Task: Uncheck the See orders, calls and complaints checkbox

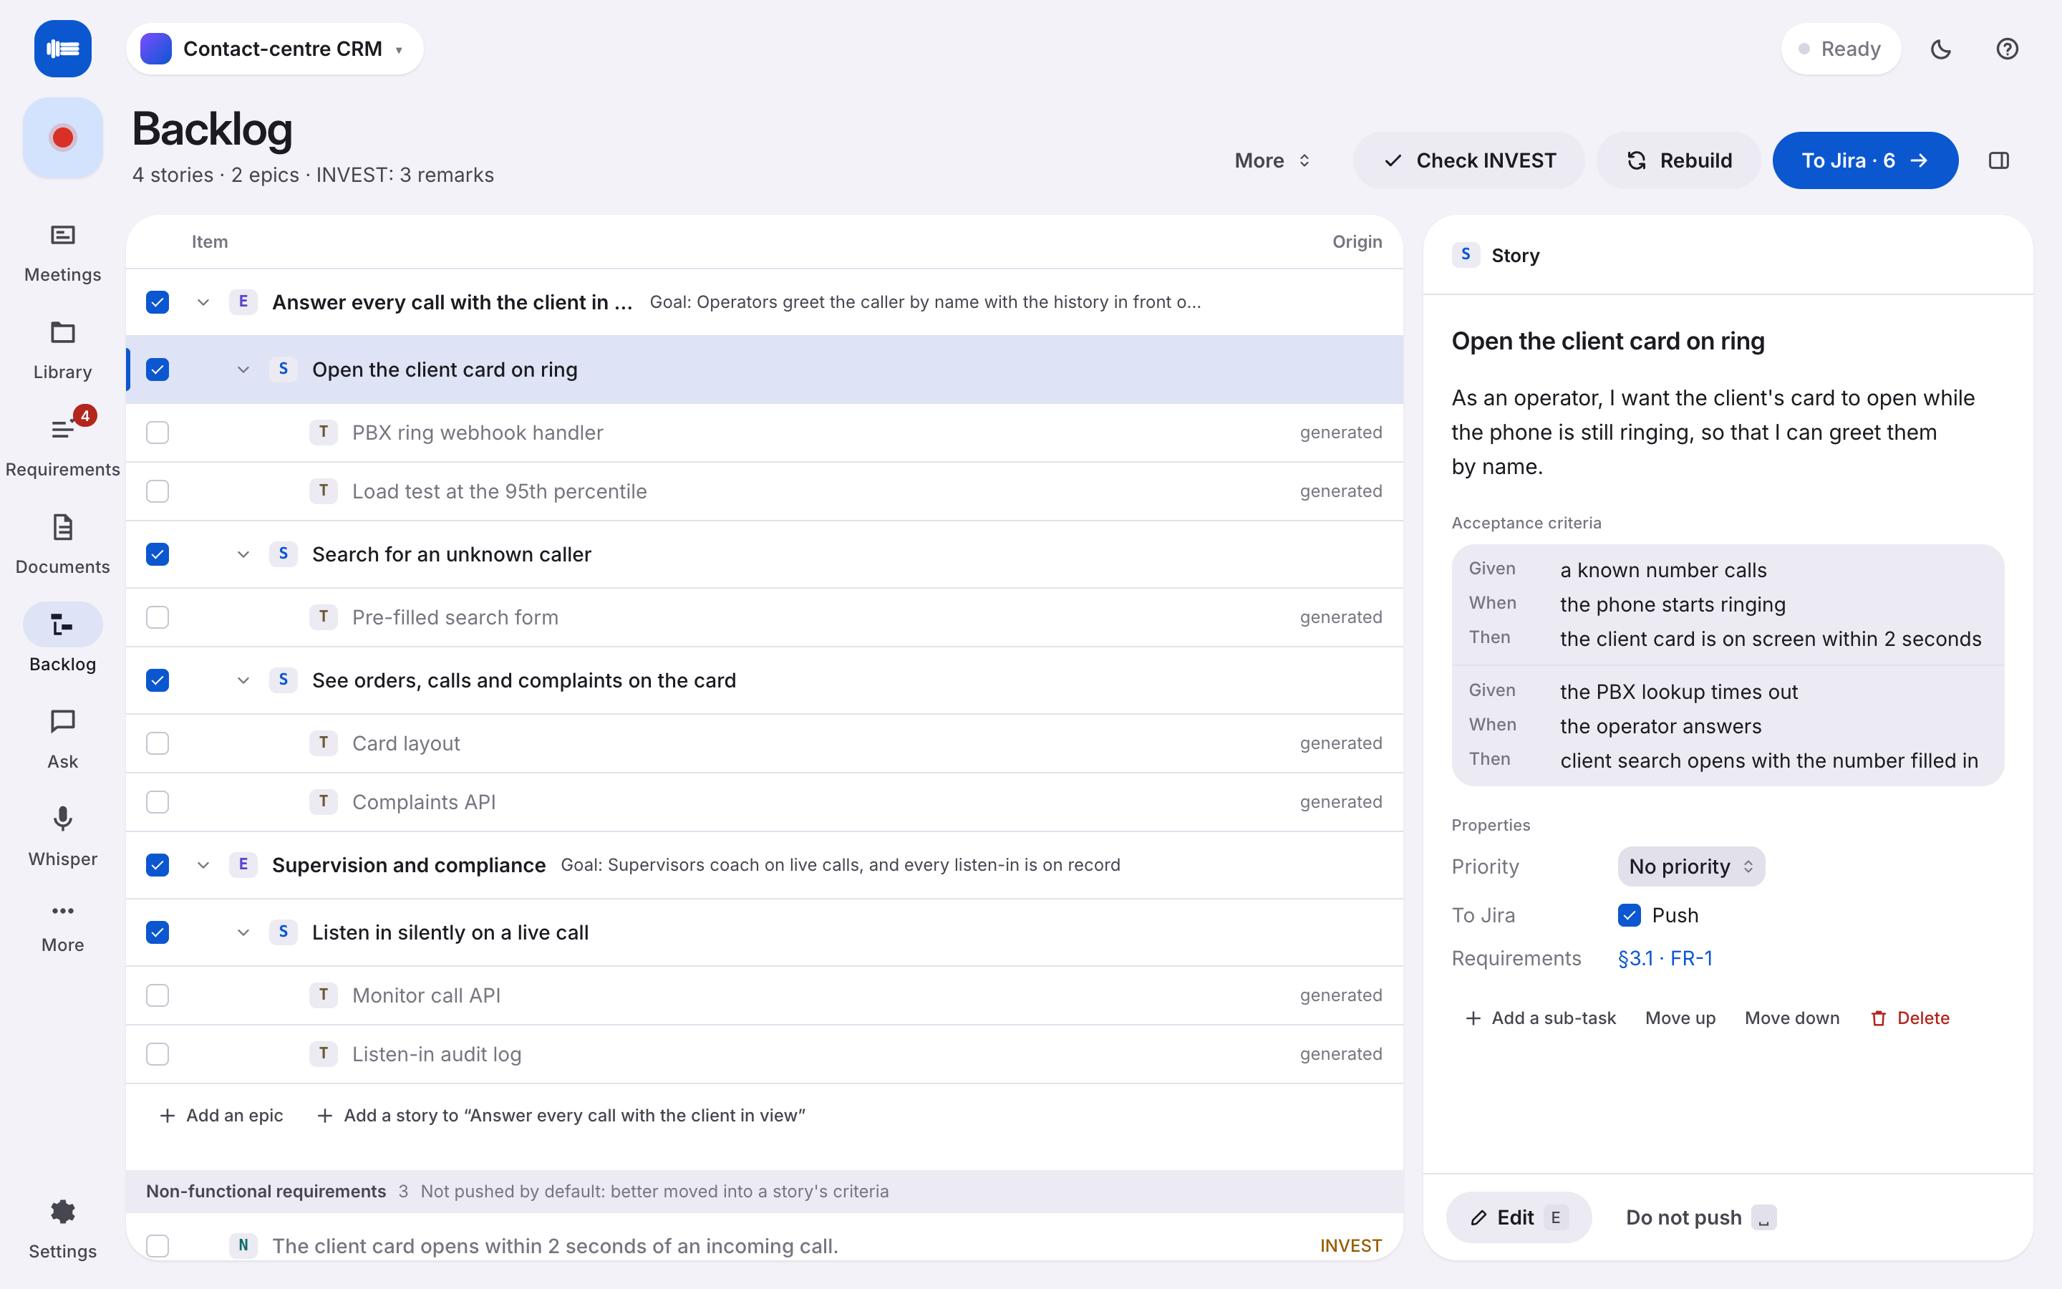Action: (x=158, y=680)
